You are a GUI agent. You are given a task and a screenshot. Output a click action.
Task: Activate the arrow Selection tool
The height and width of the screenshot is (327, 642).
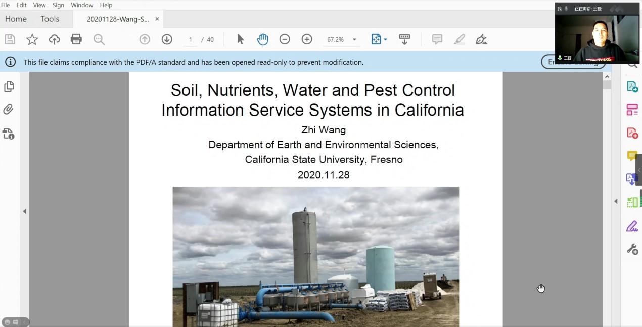241,39
